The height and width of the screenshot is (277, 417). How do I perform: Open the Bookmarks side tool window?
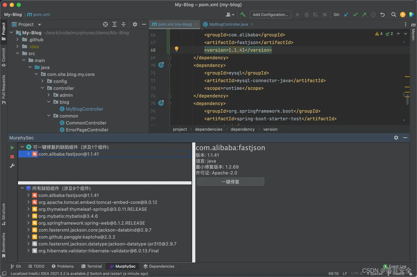pyautogui.click(x=4, y=245)
